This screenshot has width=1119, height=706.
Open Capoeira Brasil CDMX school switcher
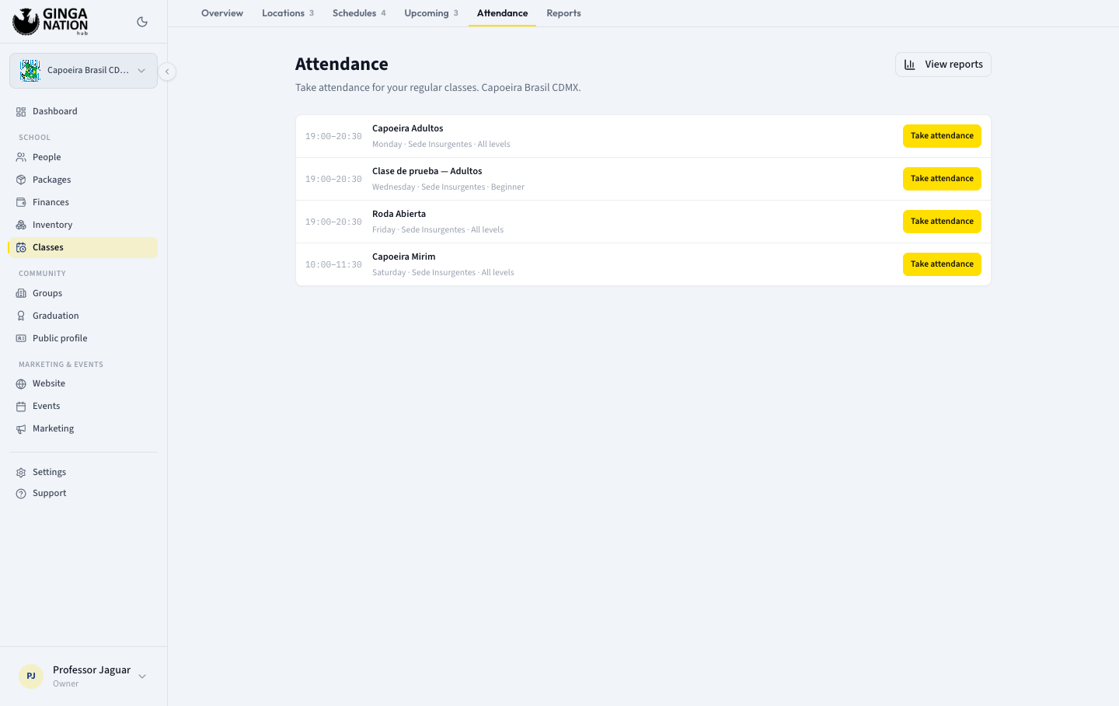click(83, 71)
